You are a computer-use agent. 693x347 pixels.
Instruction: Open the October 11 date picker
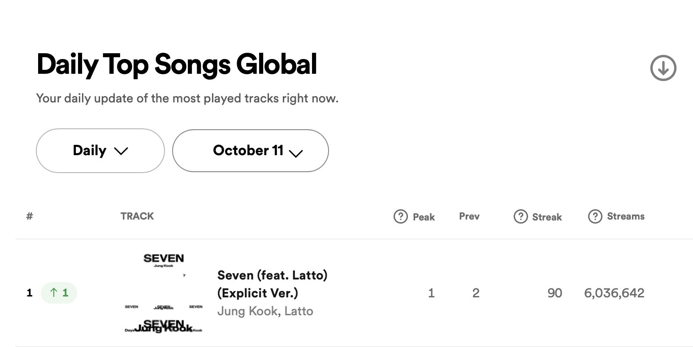[251, 151]
